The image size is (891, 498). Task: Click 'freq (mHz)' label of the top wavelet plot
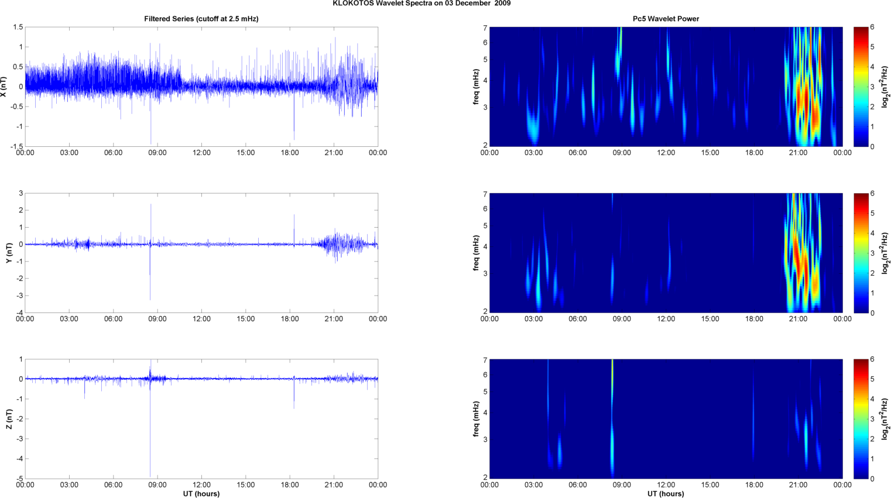click(477, 87)
